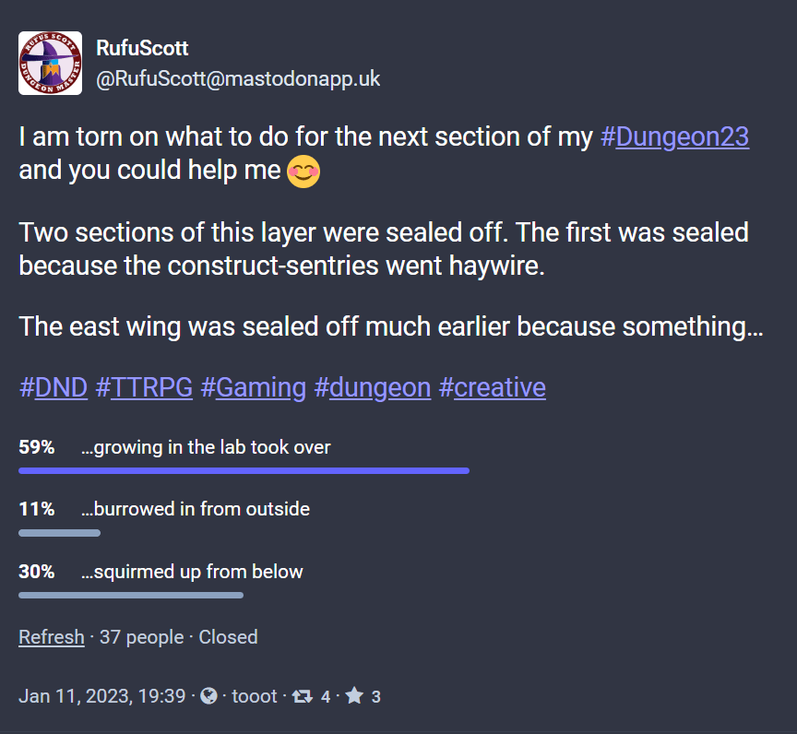Click the smiling blush emoji
Viewport: 797px width, 734px height.
[303, 173]
